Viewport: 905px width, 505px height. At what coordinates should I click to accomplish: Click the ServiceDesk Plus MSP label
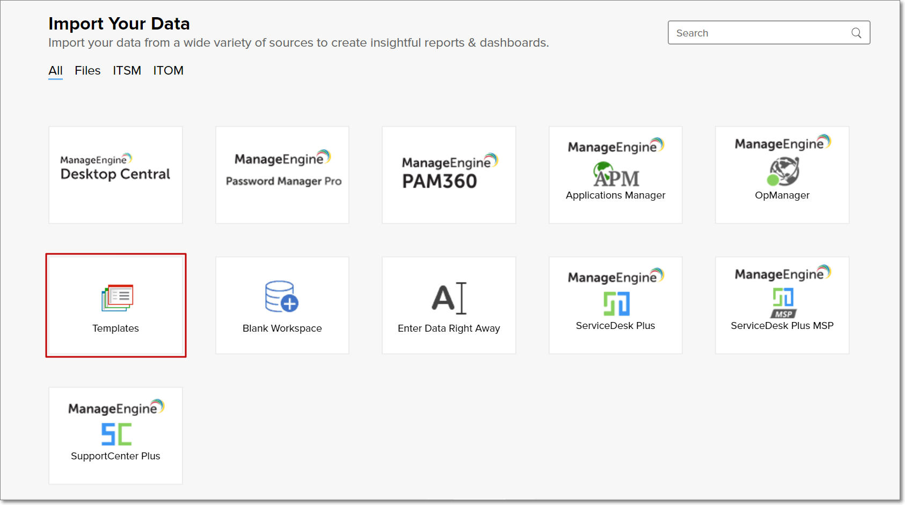tap(782, 326)
